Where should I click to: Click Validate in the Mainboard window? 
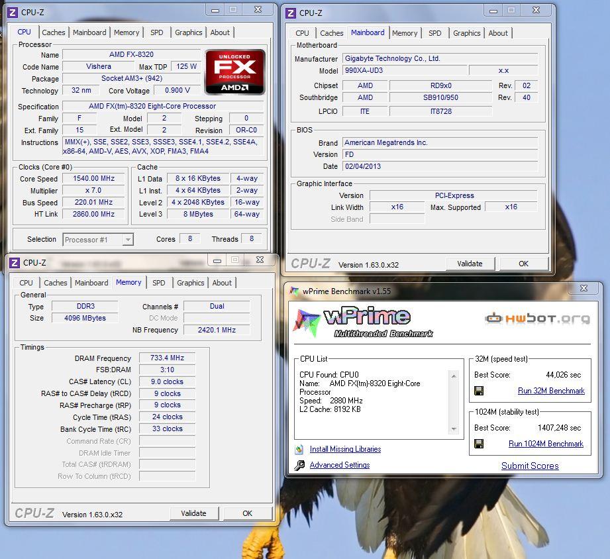(470, 264)
